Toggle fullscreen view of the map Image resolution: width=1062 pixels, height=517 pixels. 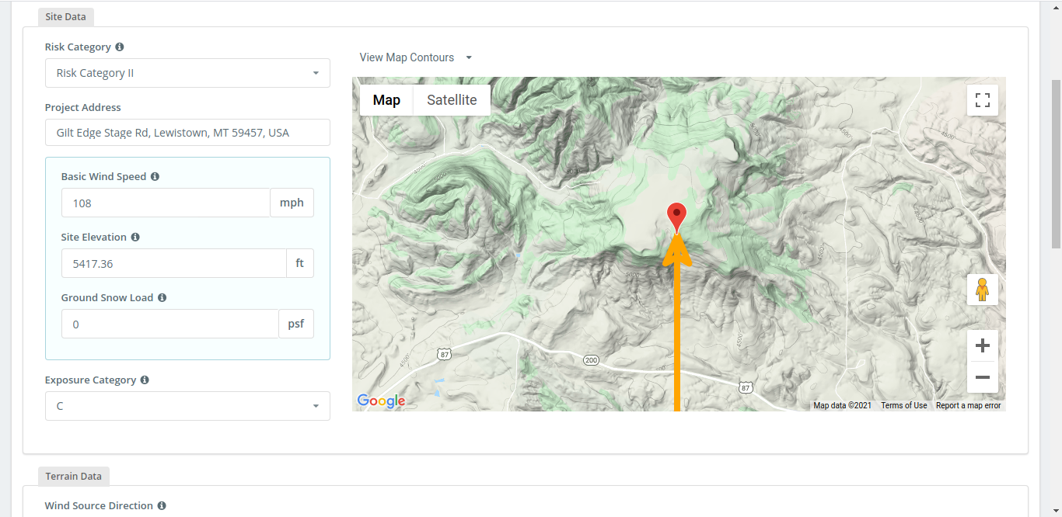982,99
